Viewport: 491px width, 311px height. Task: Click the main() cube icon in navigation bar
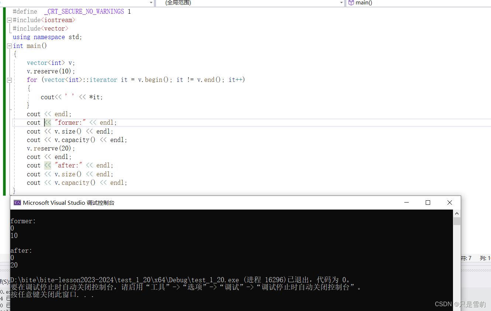[x=351, y=3]
